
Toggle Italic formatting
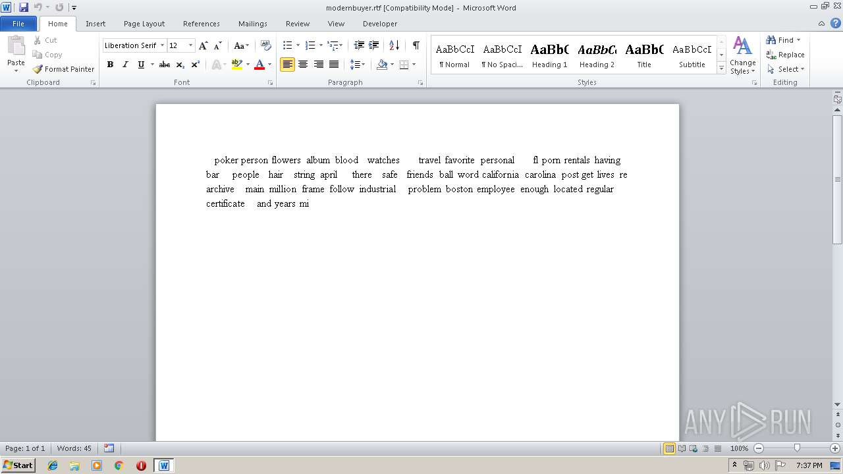[125, 65]
